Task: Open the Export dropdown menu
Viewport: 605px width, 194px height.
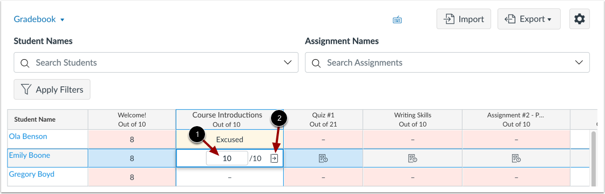Action: tap(529, 19)
